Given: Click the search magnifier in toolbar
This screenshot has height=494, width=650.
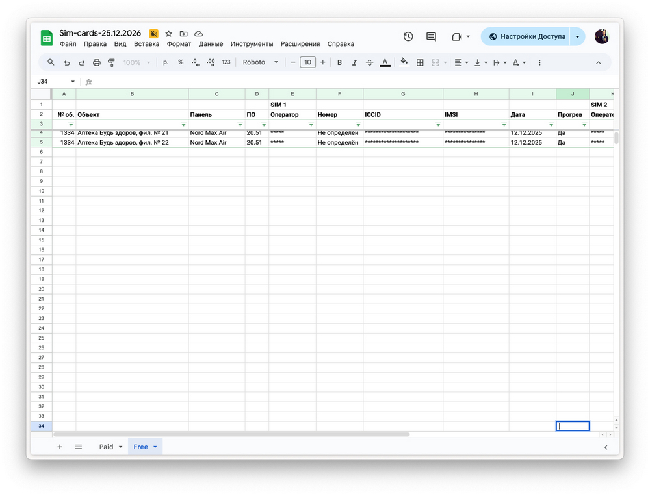Looking at the screenshot, I should [51, 62].
